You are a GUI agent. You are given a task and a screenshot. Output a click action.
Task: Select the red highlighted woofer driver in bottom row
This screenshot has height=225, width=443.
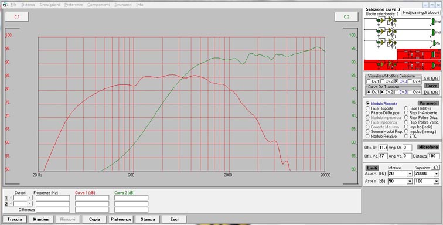(x=434, y=66)
